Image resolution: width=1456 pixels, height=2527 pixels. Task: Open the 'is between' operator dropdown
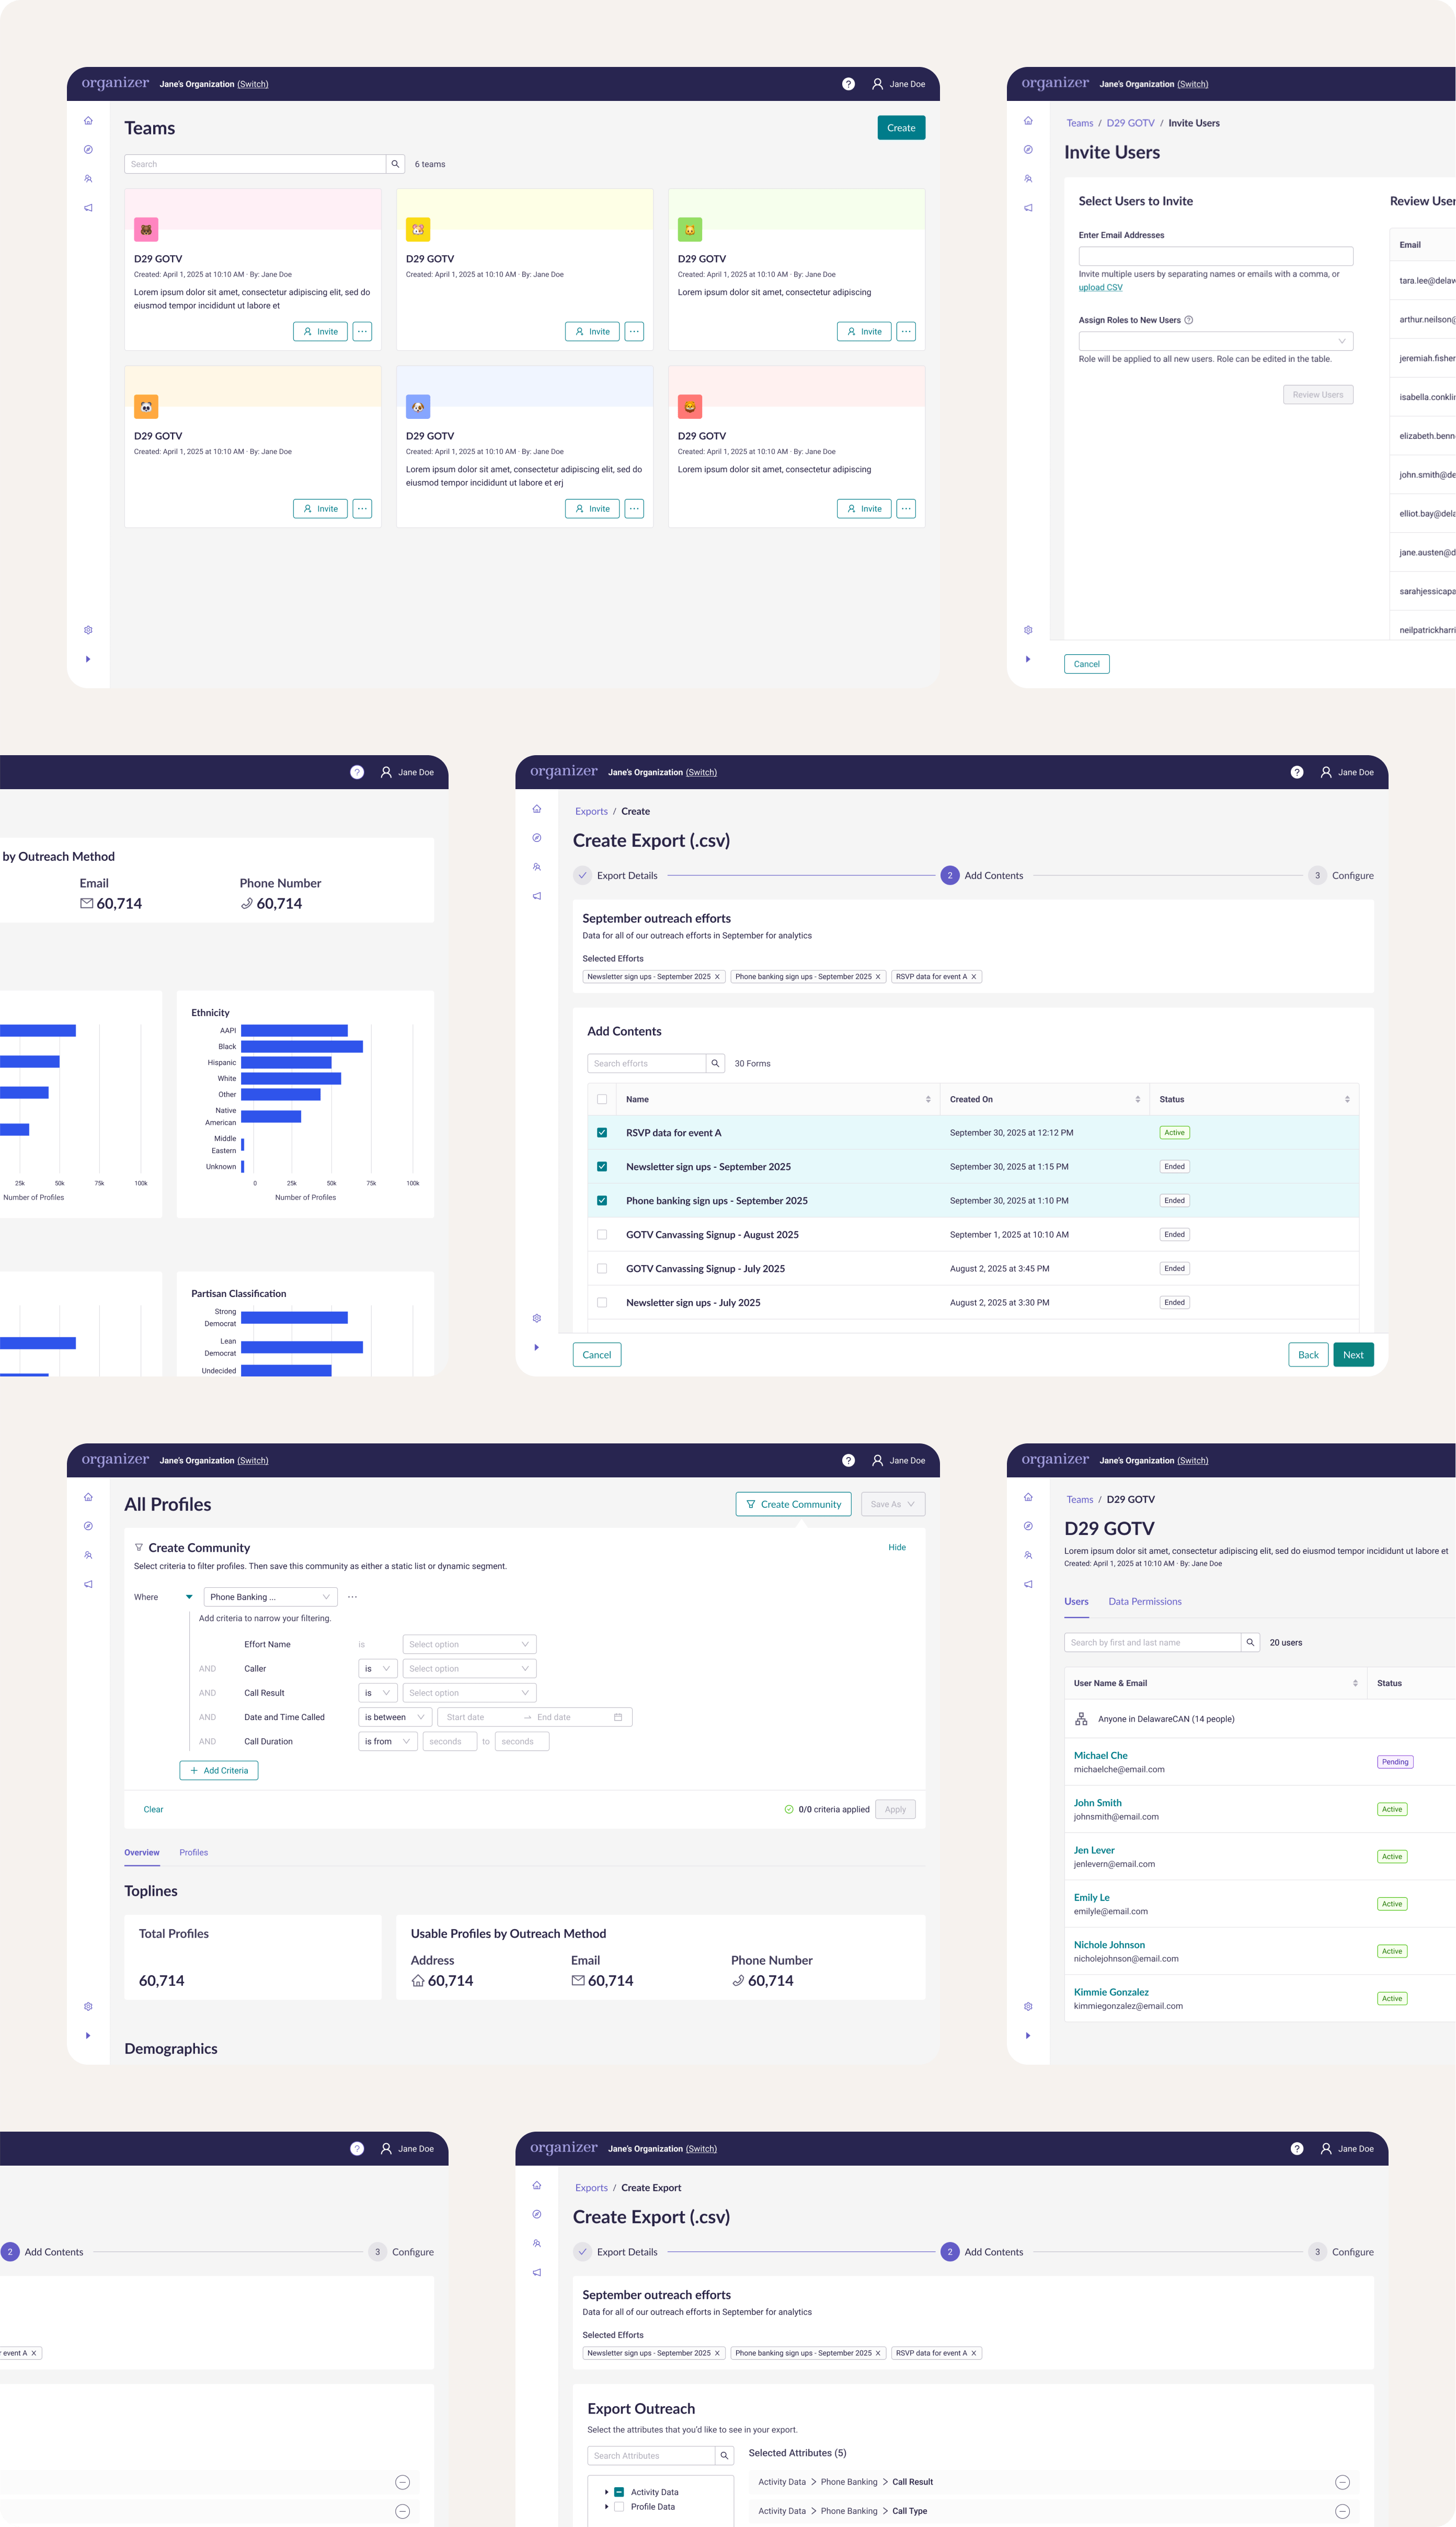pyautogui.click(x=394, y=1717)
